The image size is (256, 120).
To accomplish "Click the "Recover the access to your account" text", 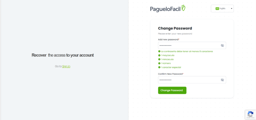I will click(63, 55).
